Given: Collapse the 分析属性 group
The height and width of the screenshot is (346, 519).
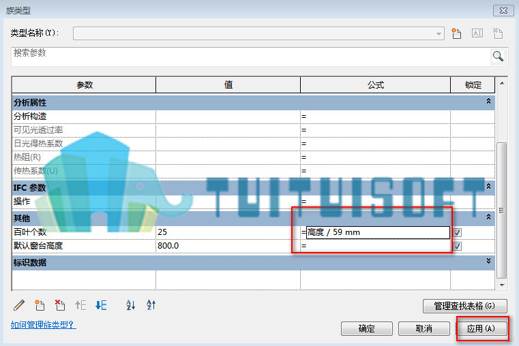Looking at the screenshot, I should pos(488,101).
